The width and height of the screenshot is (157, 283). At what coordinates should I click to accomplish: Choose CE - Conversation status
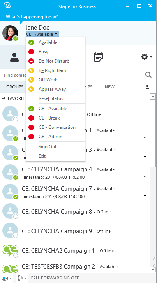click(55, 127)
